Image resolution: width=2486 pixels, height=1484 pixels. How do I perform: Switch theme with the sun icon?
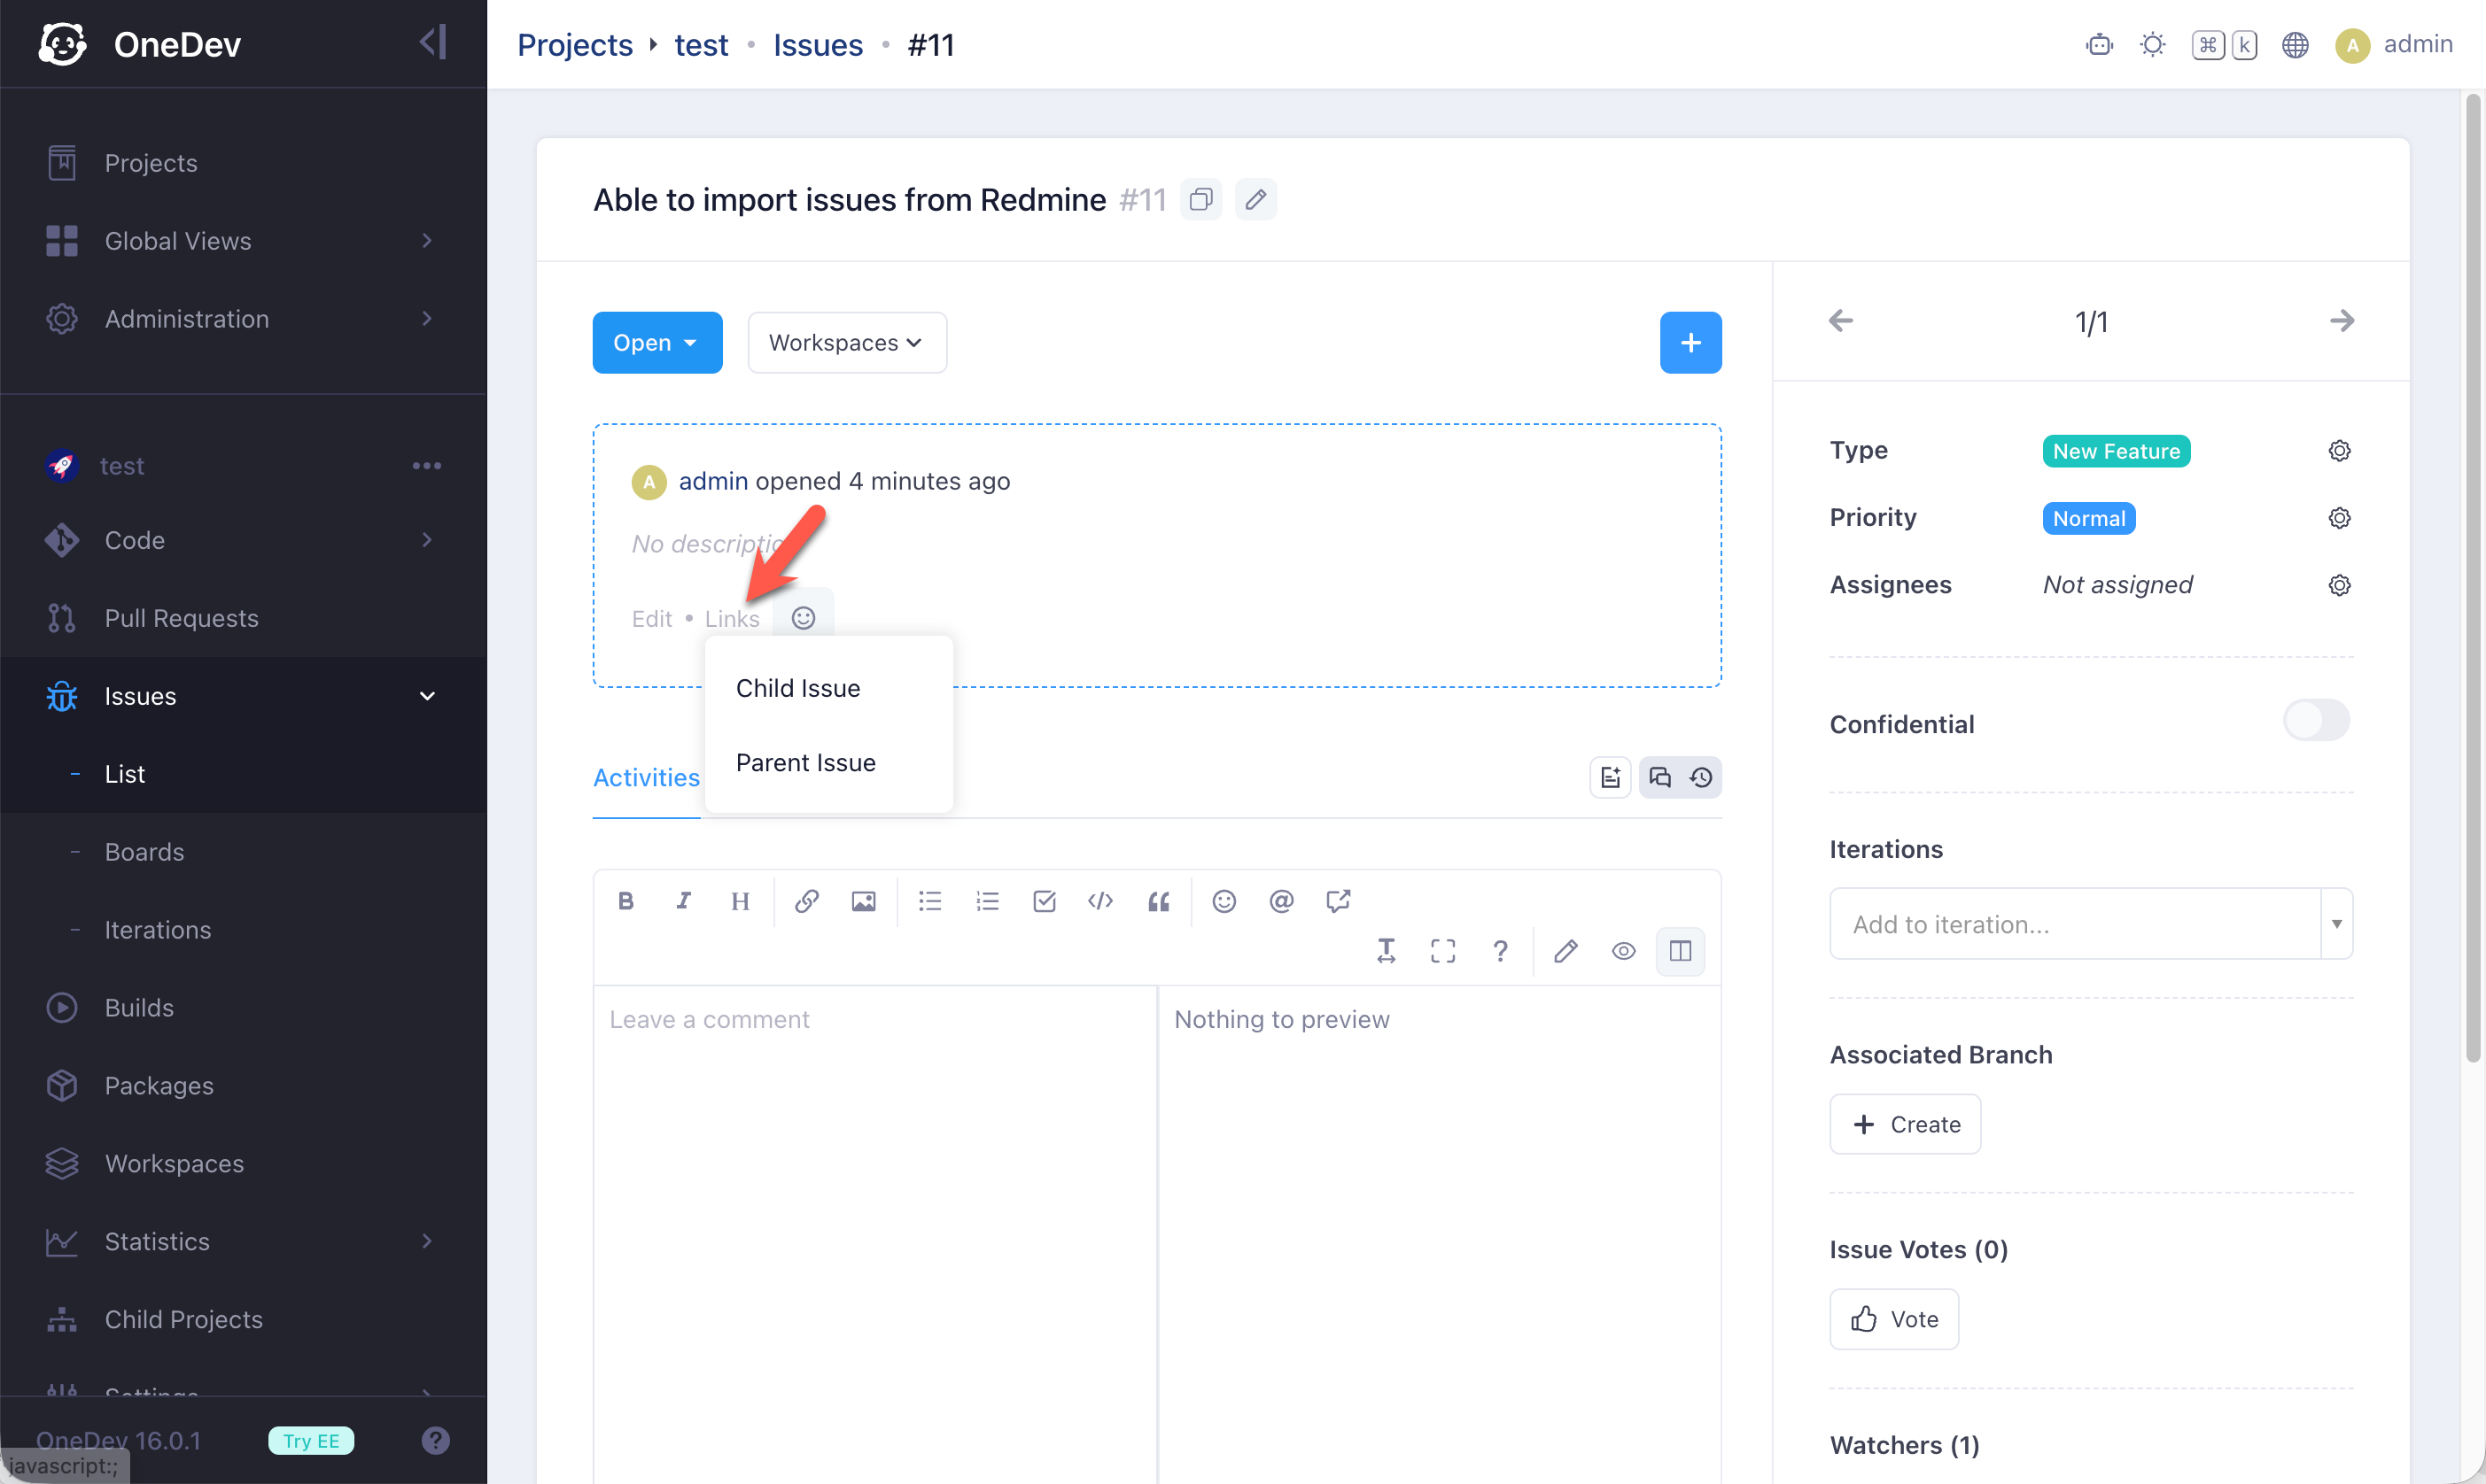[x=2152, y=45]
